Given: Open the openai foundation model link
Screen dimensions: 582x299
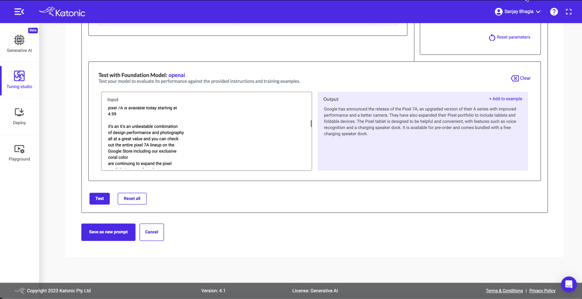Looking at the screenshot, I should pos(176,75).
